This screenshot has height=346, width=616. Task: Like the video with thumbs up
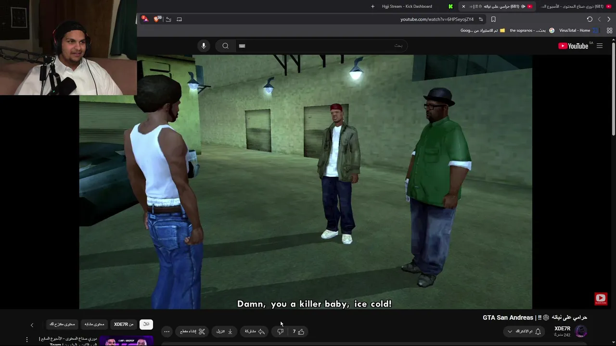(298, 332)
